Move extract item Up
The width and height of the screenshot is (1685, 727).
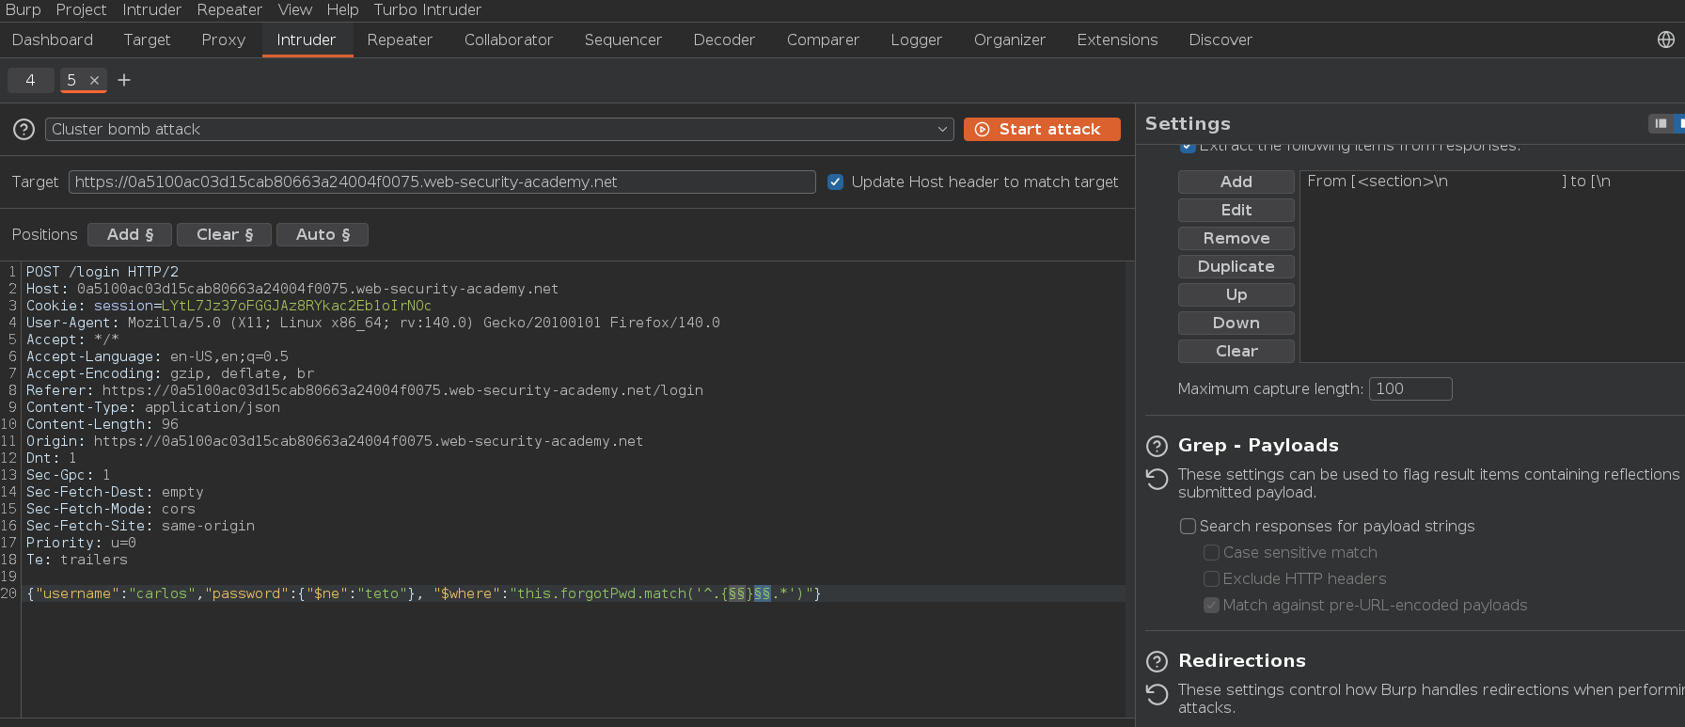(1236, 294)
